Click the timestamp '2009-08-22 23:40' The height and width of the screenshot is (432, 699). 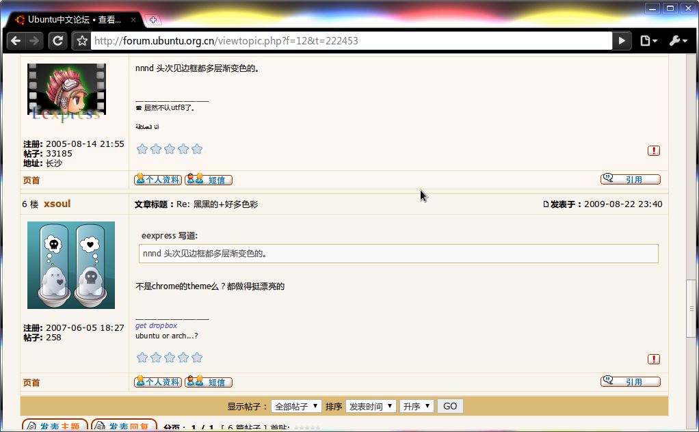(623, 204)
